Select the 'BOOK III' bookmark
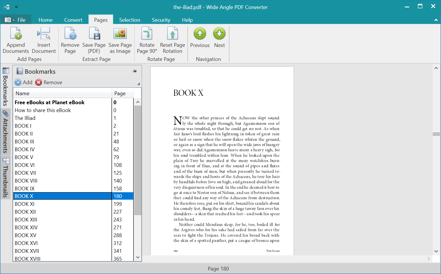 [x=63, y=141]
